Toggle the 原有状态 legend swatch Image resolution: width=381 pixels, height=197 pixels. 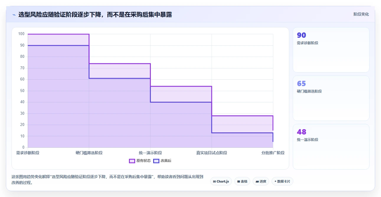click(x=132, y=161)
